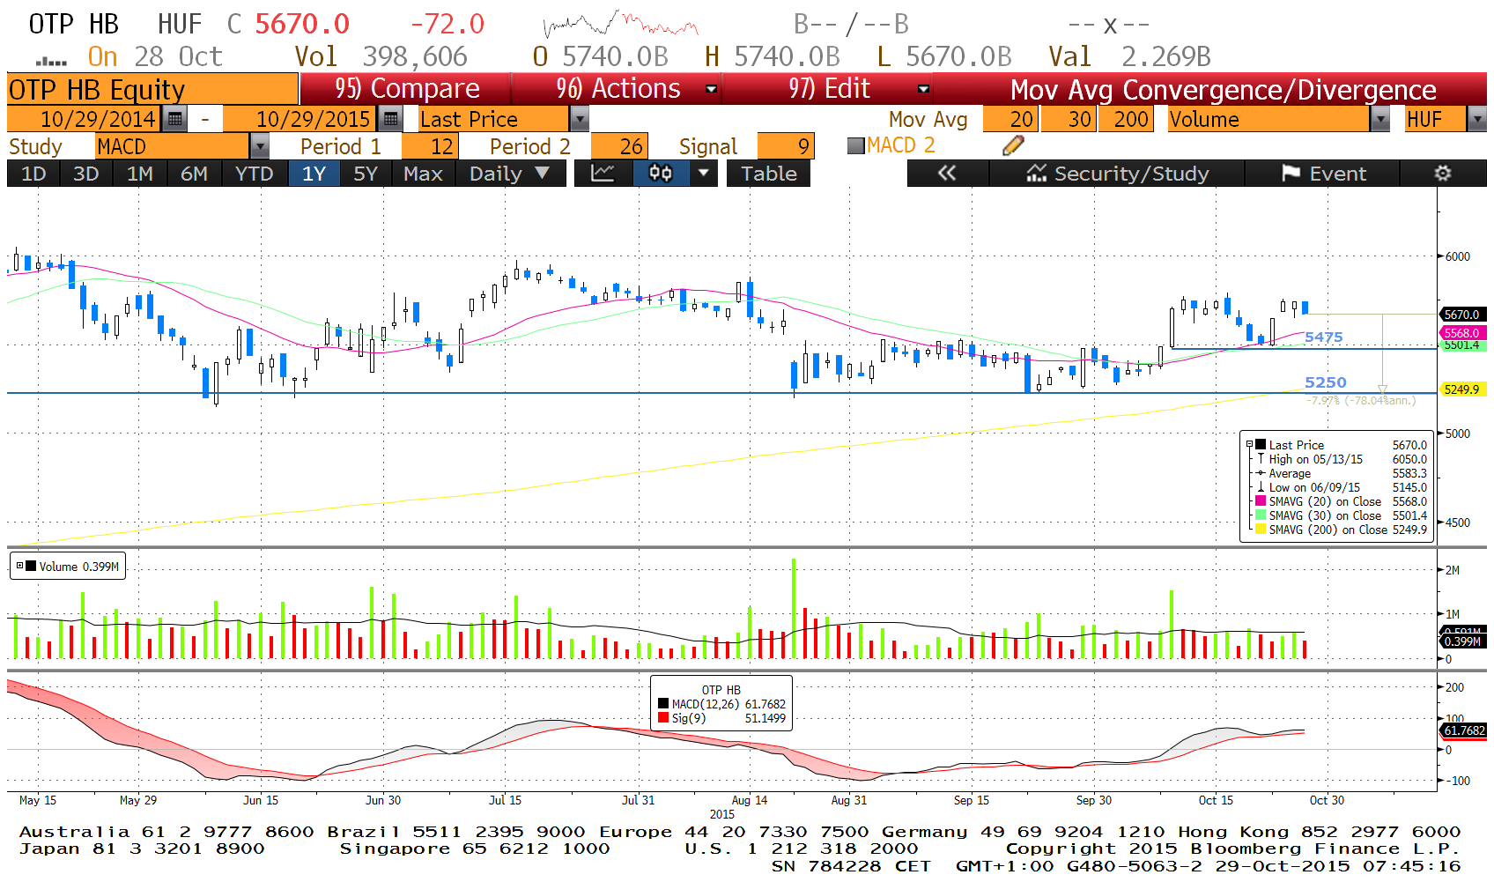
Task: Click SMAVG (30) green legend swatch
Action: (x=1261, y=515)
